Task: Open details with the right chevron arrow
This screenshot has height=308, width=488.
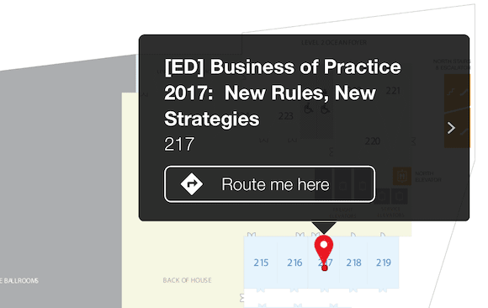Action: click(x=451, y=128)
